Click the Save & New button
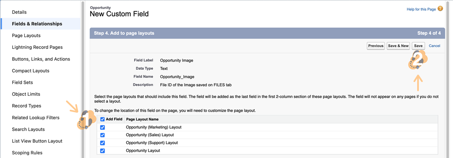The height and width of the screenshot is (158, 453). (x=398, y=46)
